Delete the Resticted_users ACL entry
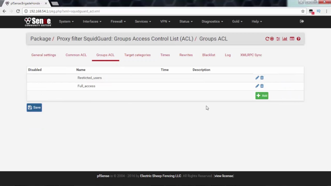331x186 pixels. (x=262, y=78)
